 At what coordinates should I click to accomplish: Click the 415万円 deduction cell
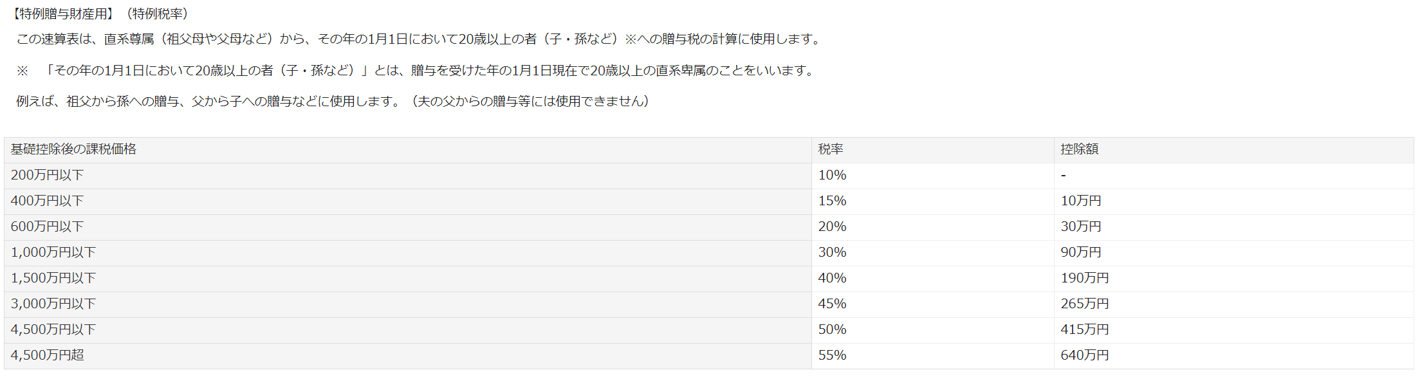click(1085, 329)
